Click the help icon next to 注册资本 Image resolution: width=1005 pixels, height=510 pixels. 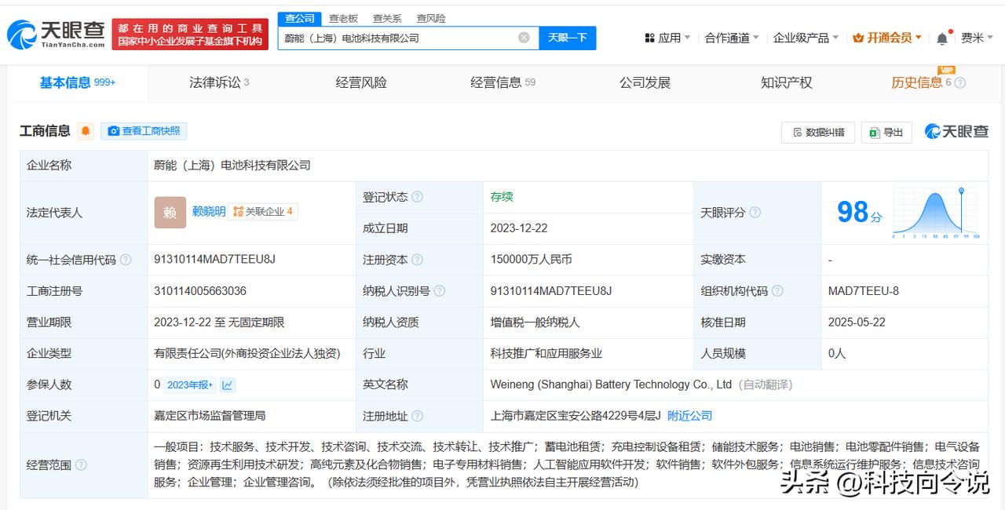pos(417,260)
